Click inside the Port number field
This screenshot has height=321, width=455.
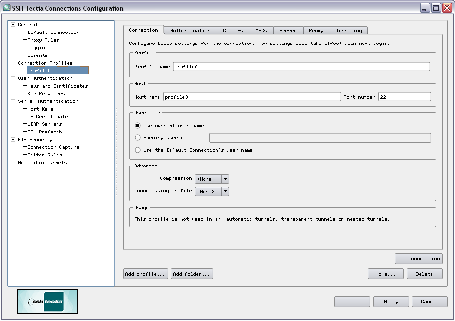pyautogui.click(x=405, y=97)
